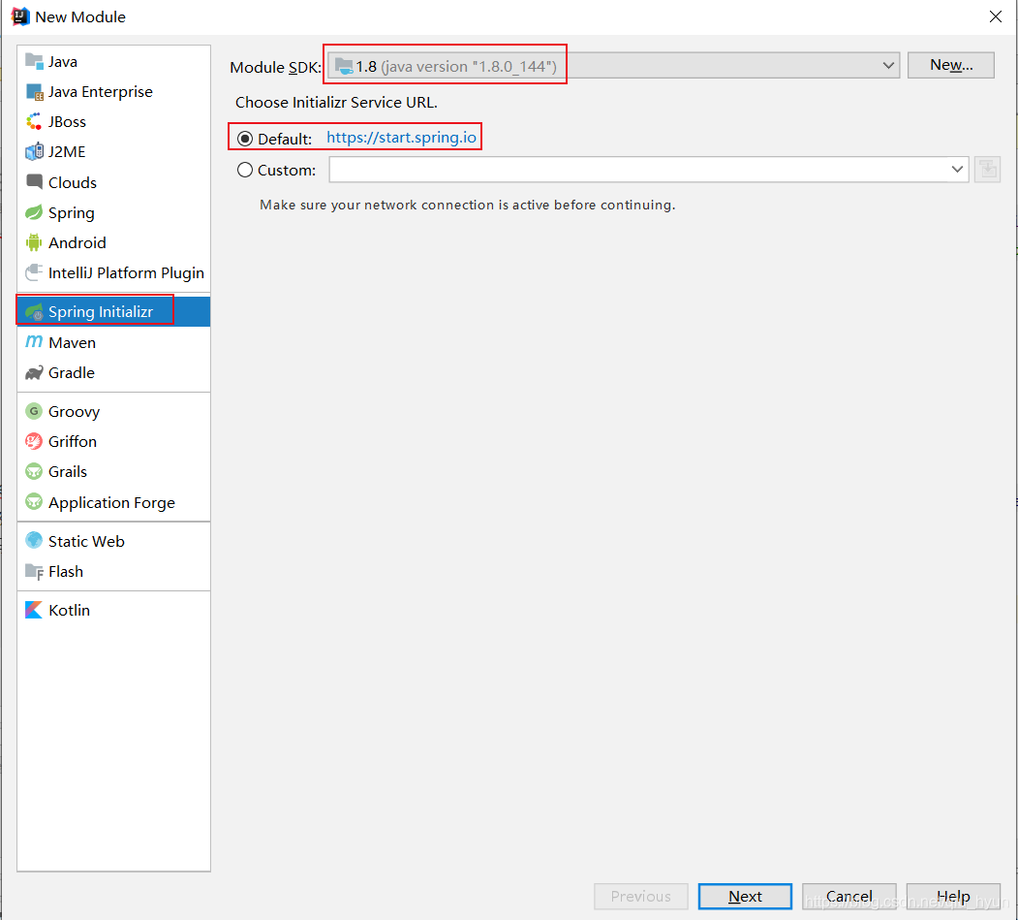Click the Application Forge icon
Viewport: 1018px width, 920px height.
point(34,501)
